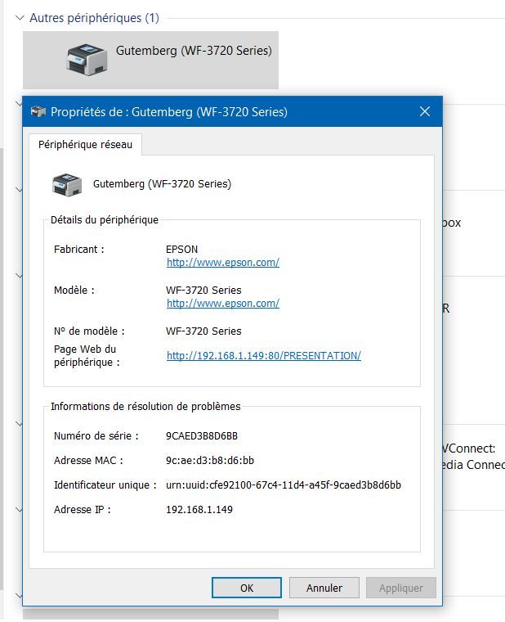The width and height of the screenshot is (505, 622).
Task: Click the Annuler button
Action: click(x=324, y=588)
